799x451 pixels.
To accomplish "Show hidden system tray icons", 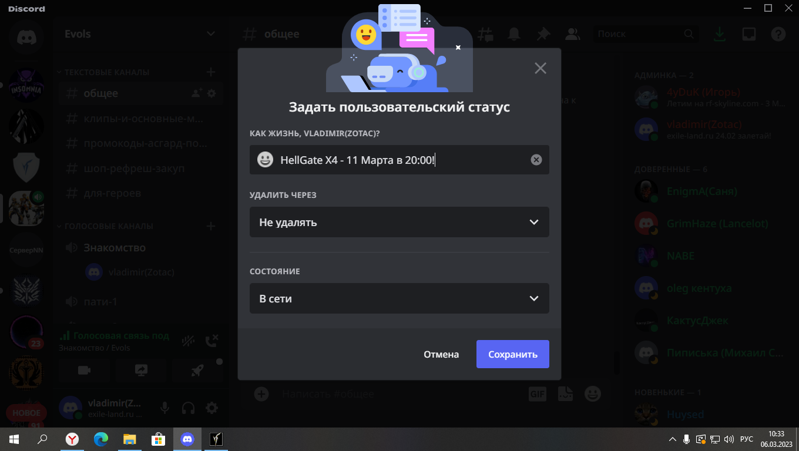I will [673, 439].
